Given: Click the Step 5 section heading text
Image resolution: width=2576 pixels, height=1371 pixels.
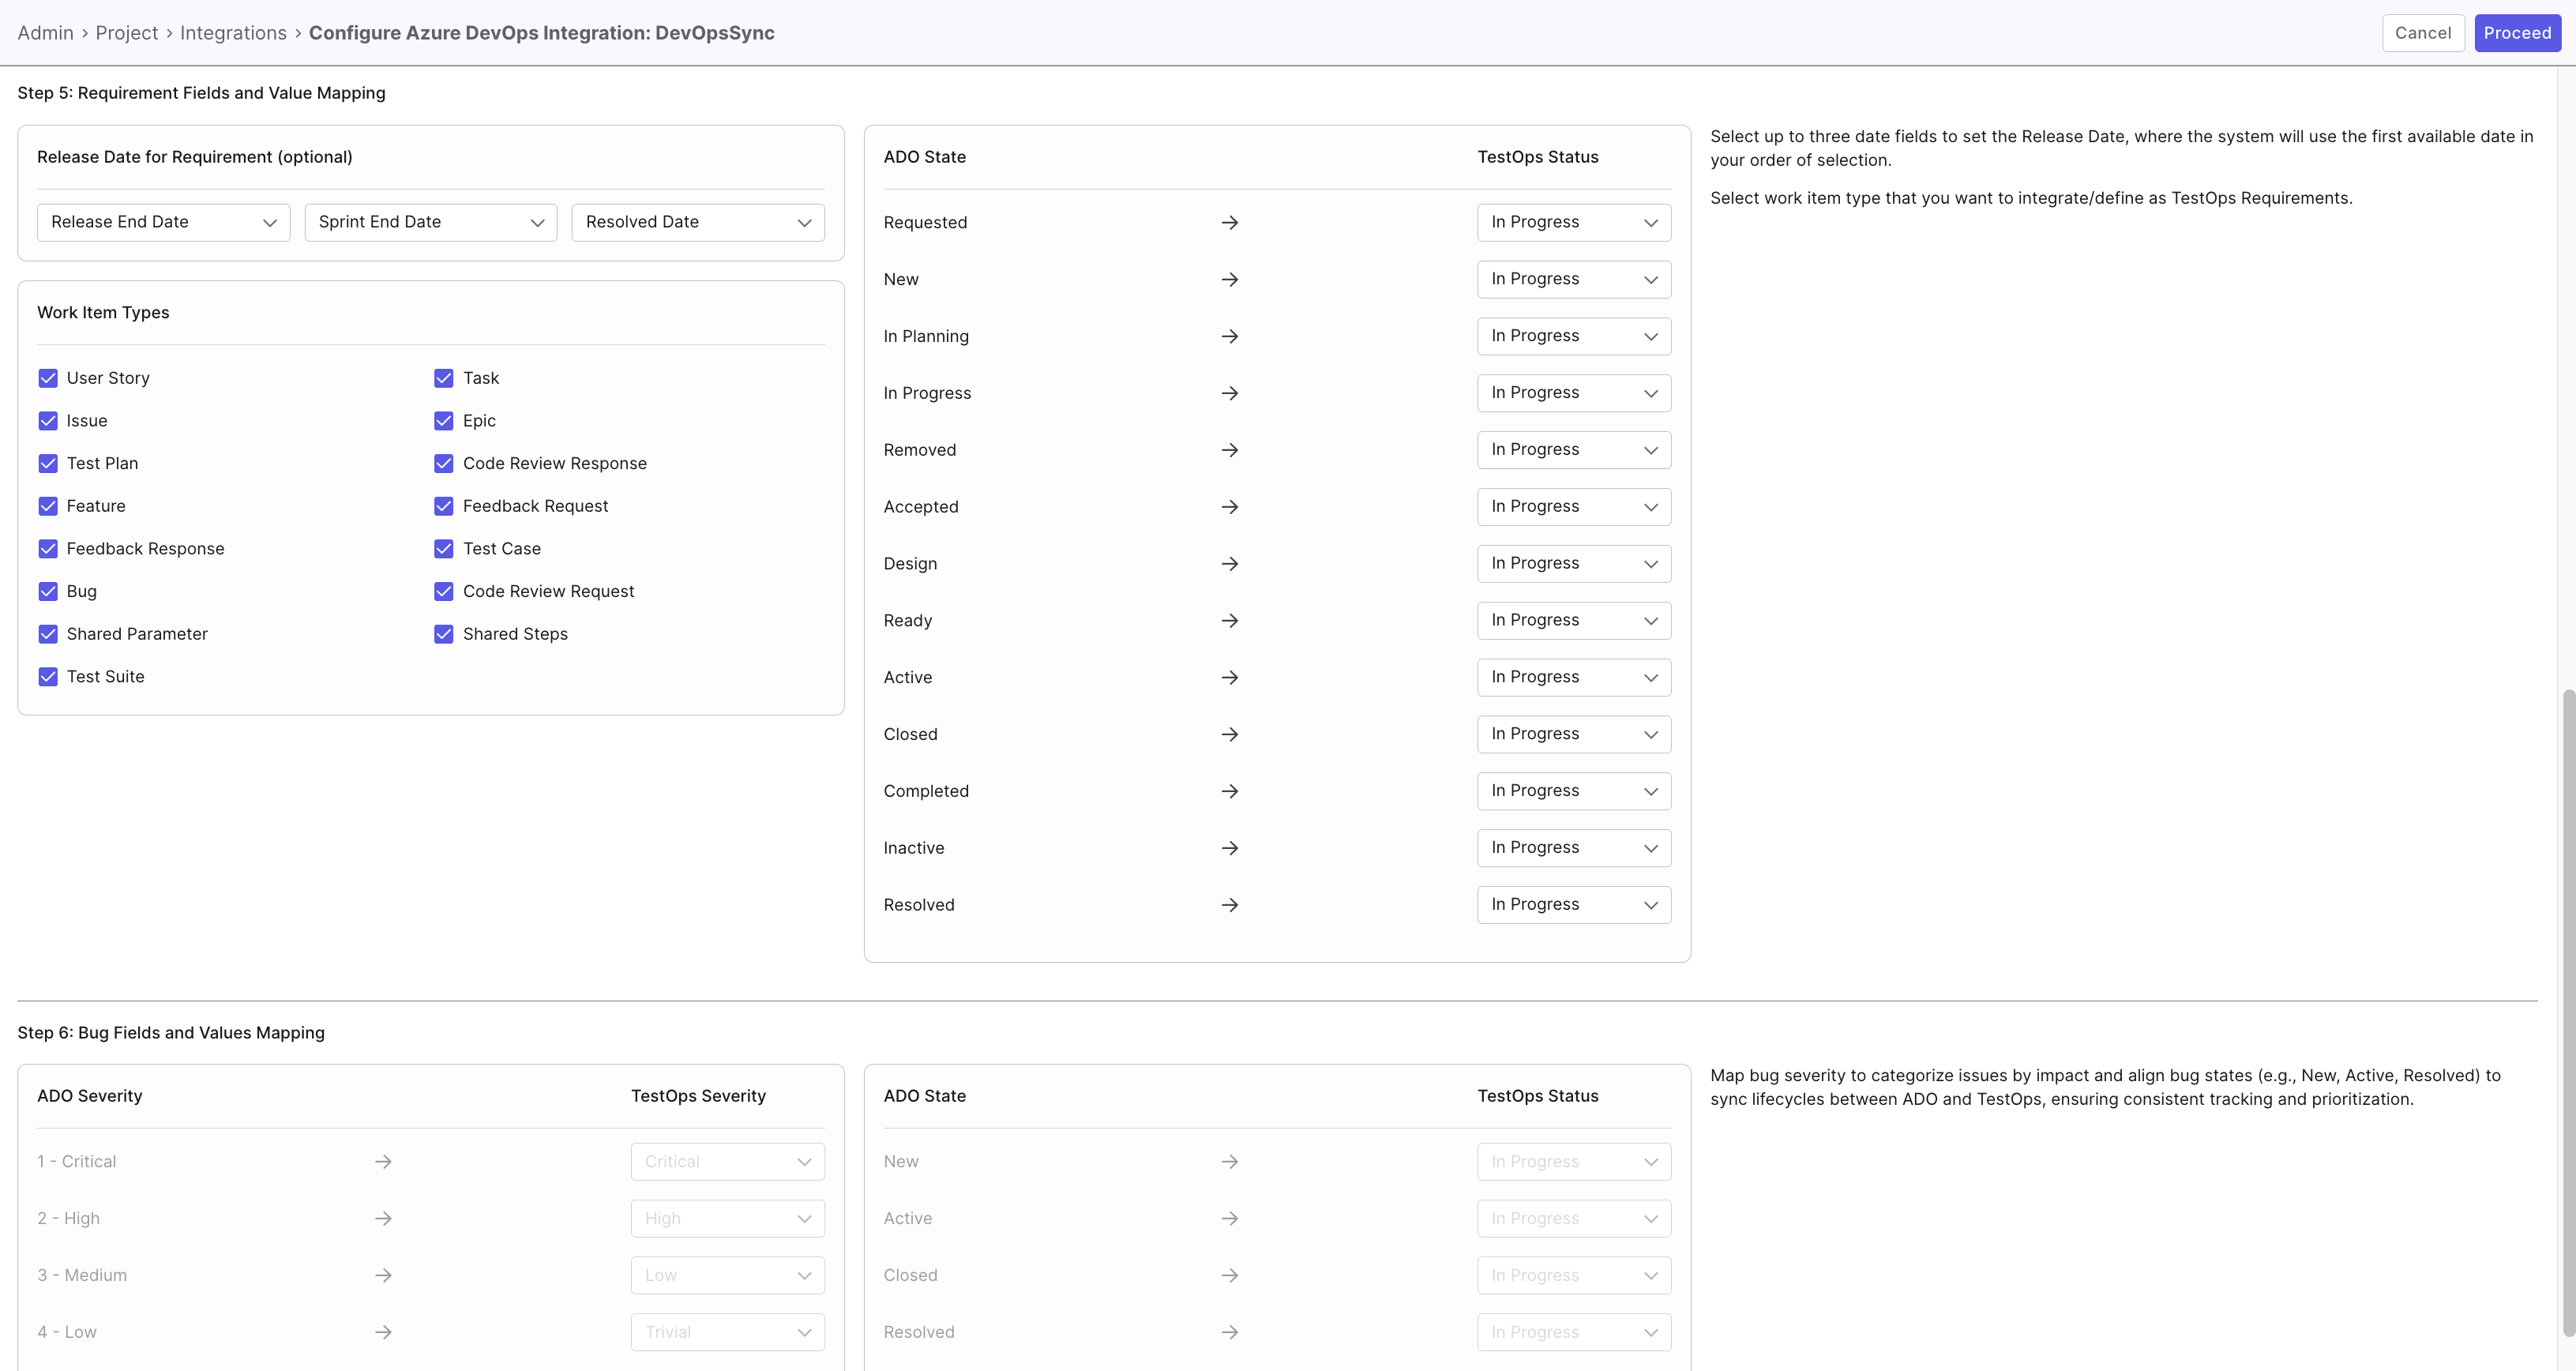Looking at the screenshot, I should pyautogui.click(x=201, y=93).
